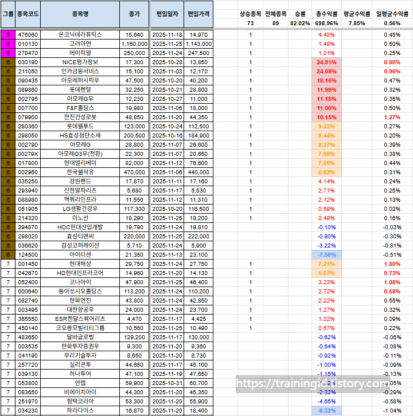Select the 종목명 column header
Image resolution: width=413 pixels, height=416 pixels.
point(80,14)
